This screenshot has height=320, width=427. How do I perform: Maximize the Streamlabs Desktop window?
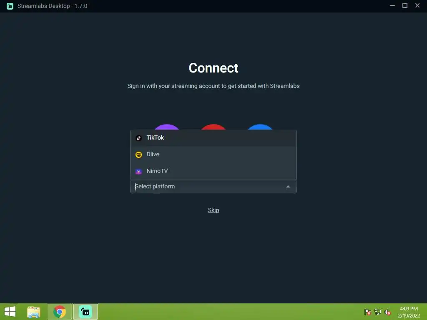tap(405, 5)
